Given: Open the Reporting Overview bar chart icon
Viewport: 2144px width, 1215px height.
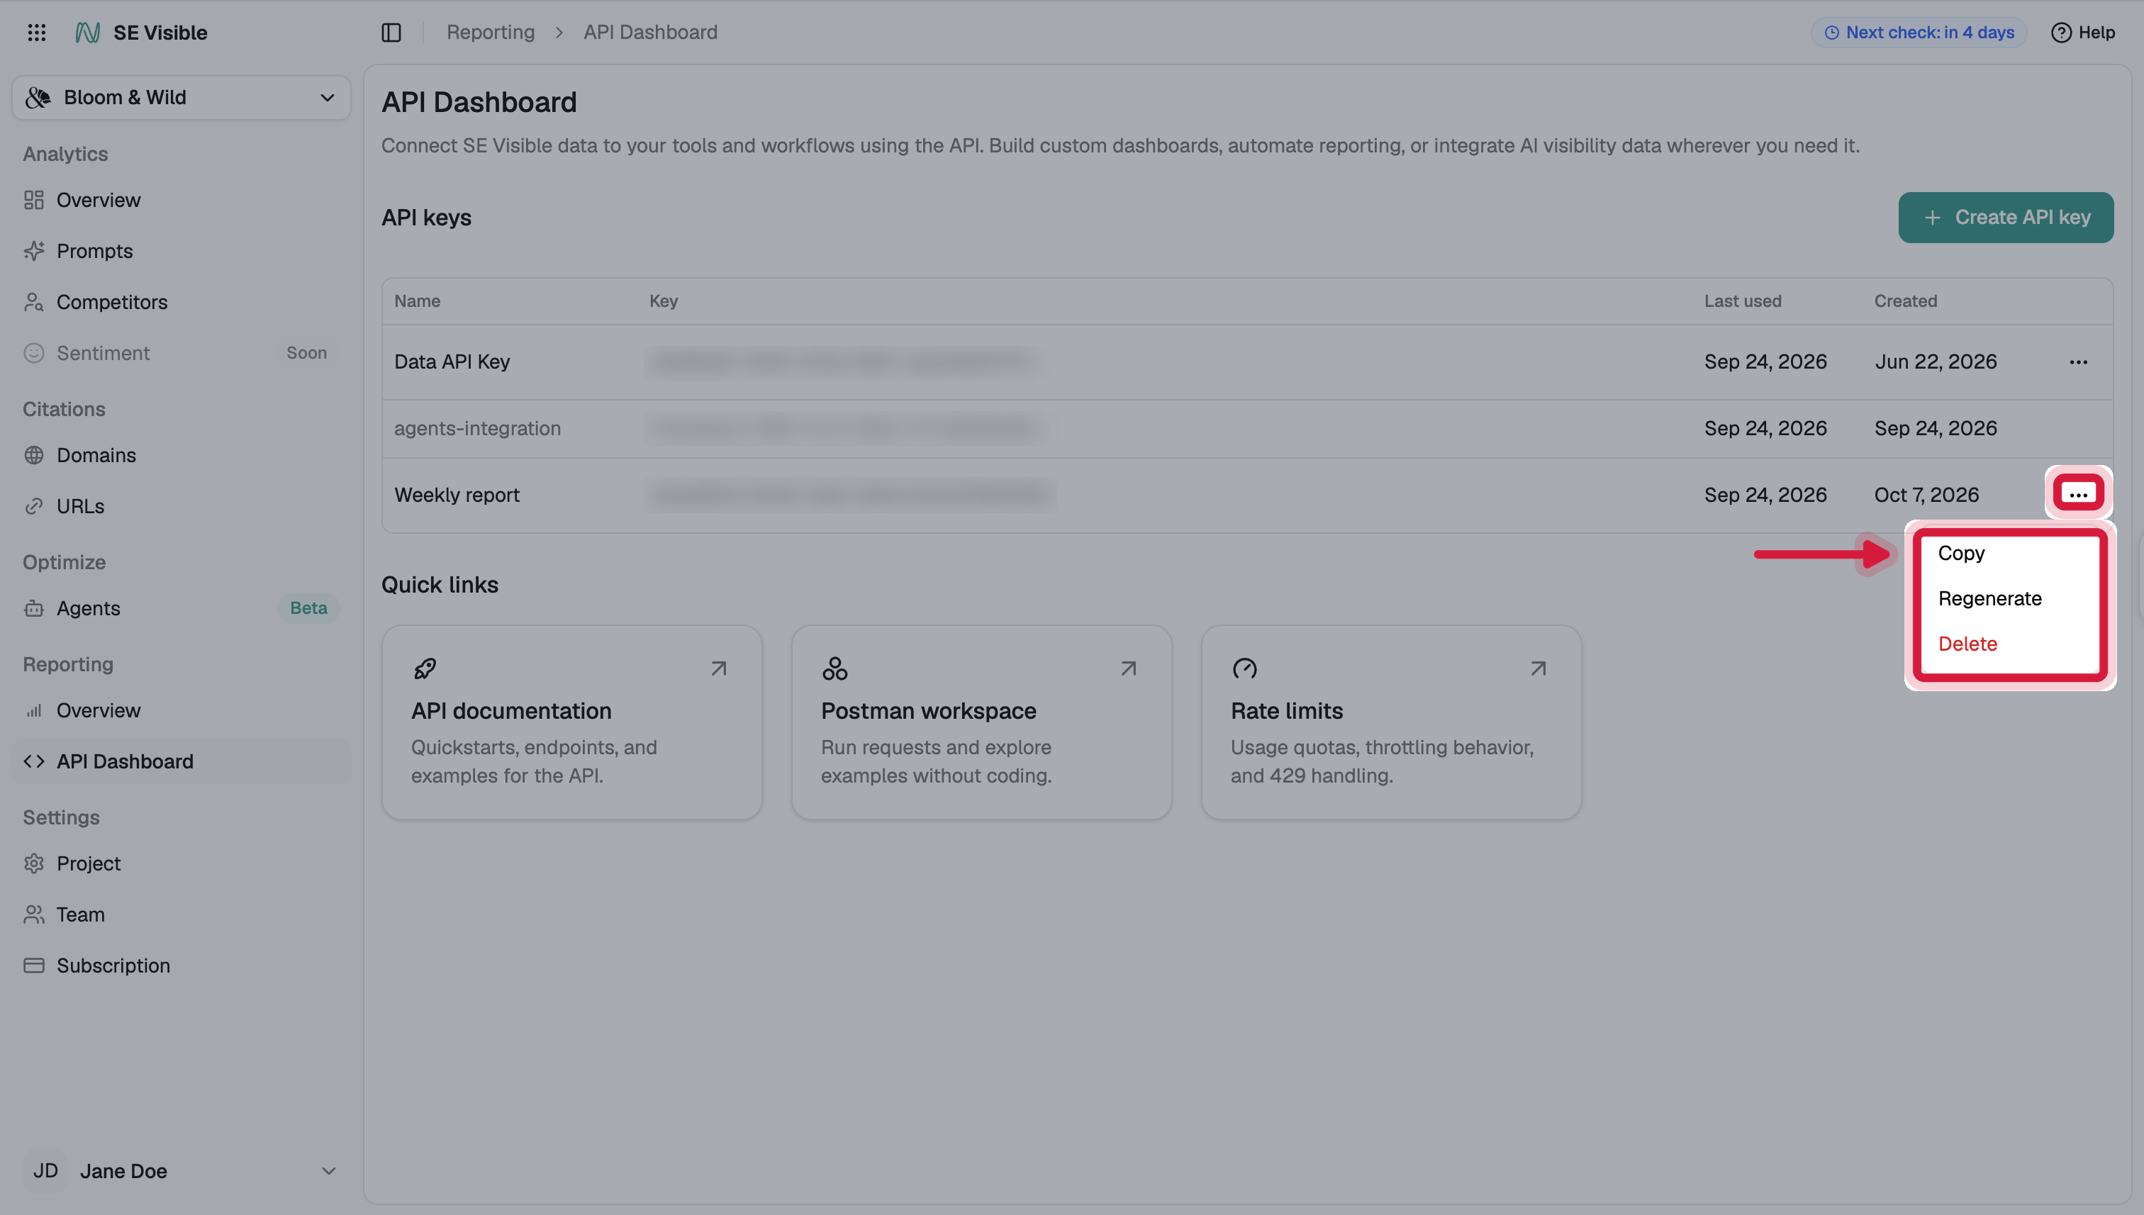Looking at the screenshot, I should tap(34, 710).
